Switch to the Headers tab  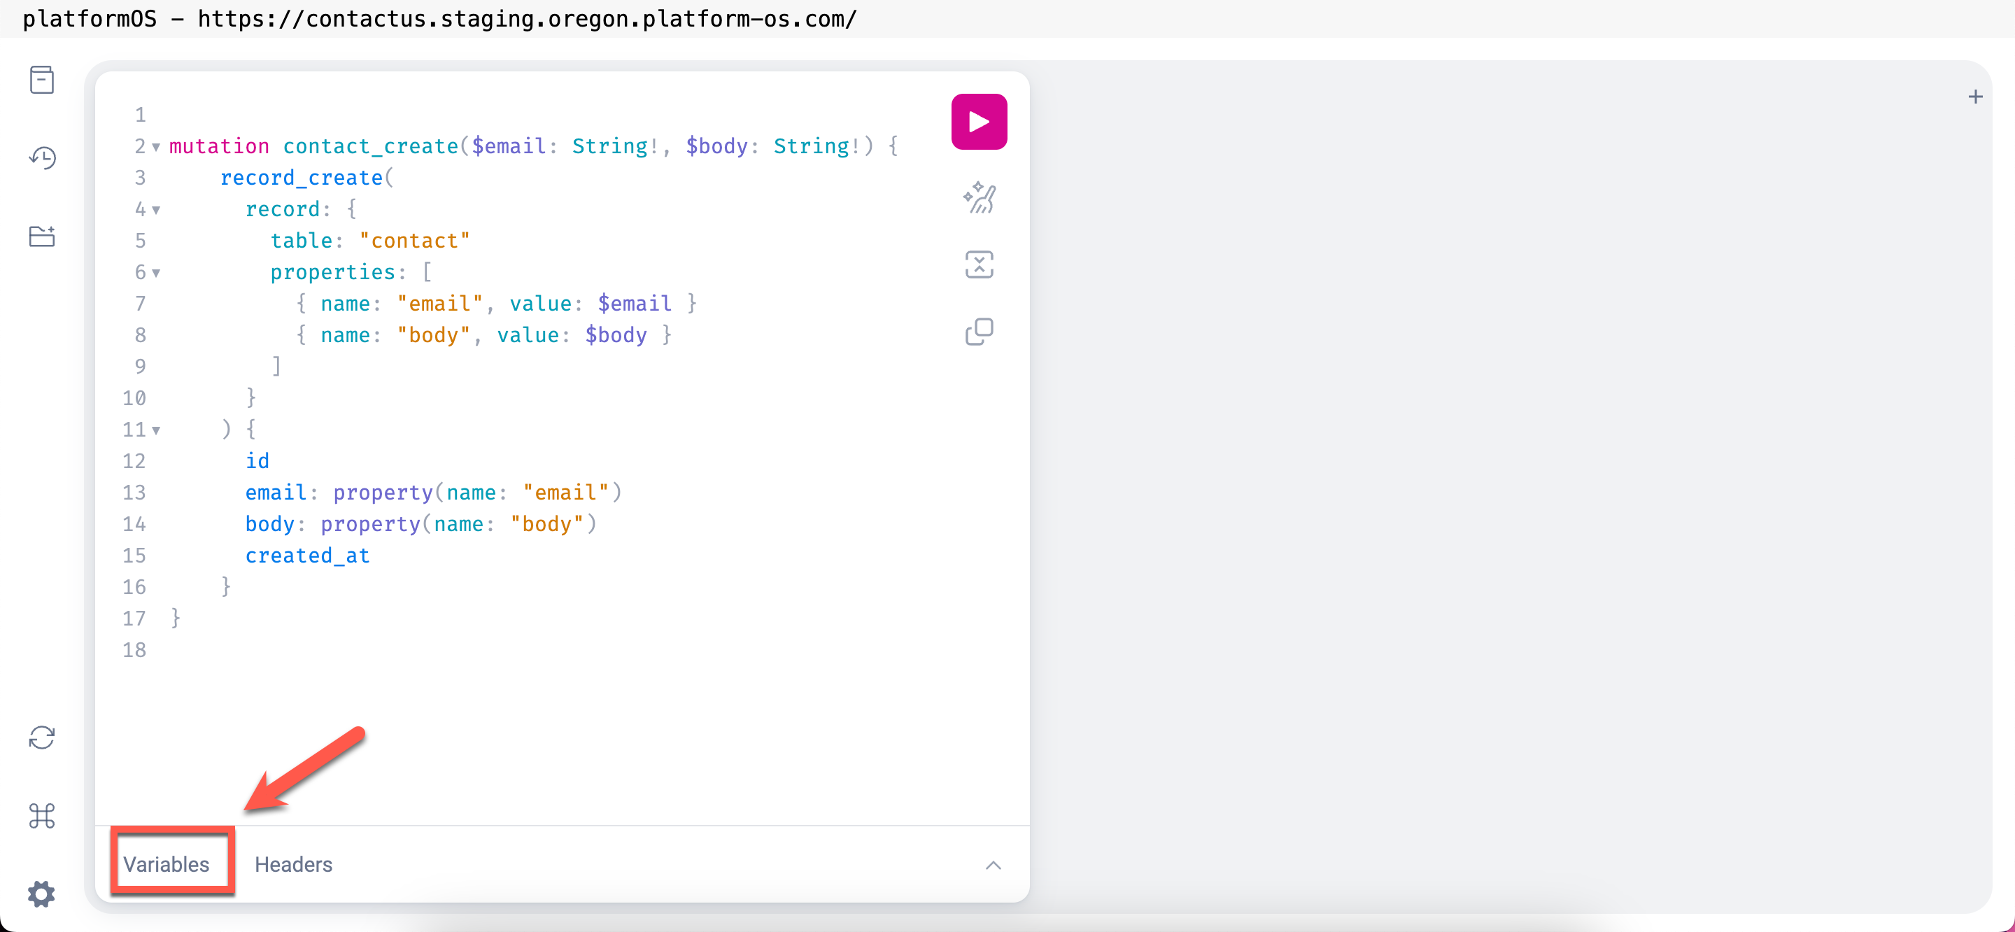pyautogui.click(x=293, y=864)
